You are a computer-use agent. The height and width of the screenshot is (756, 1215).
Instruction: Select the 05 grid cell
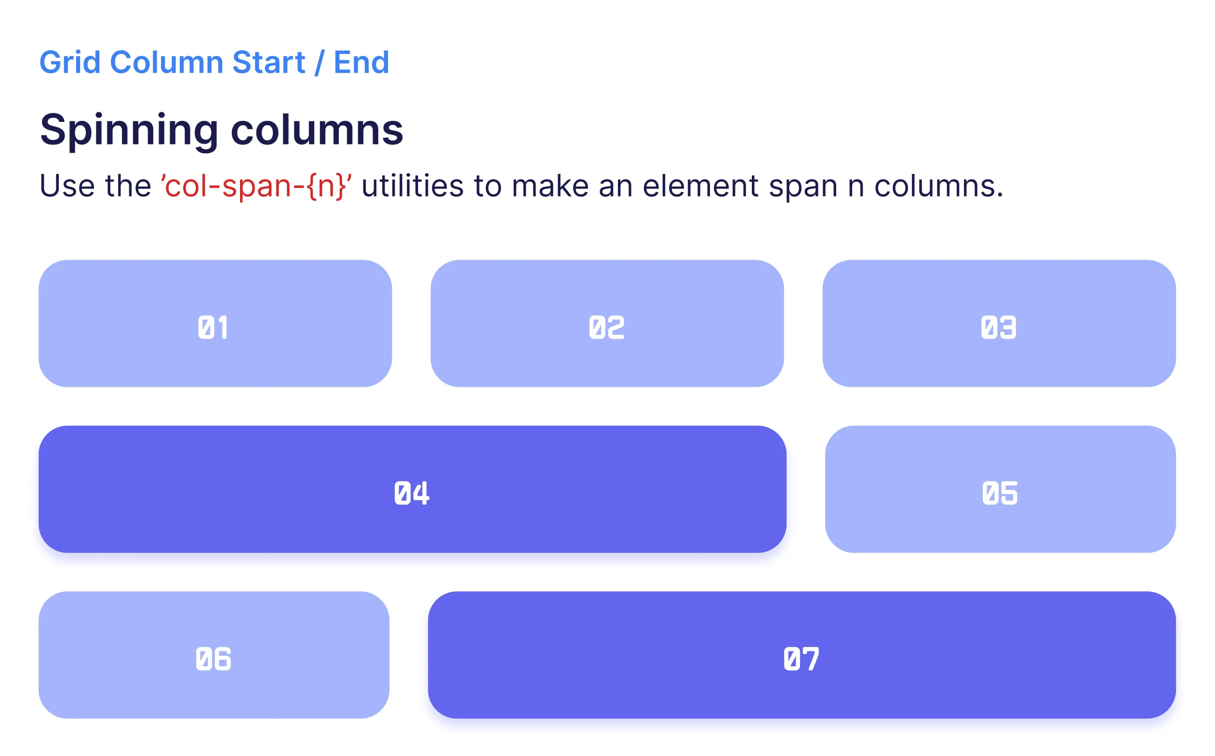1001,489
